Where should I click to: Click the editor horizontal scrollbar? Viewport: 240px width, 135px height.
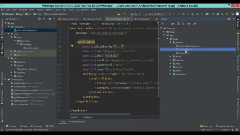tap(100, 114)
